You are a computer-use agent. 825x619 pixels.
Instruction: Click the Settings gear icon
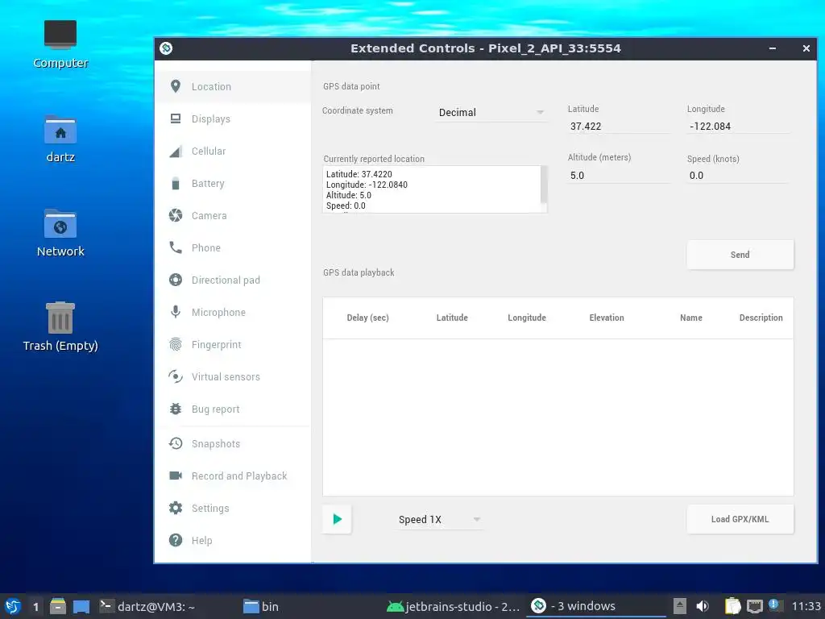click(176, 508)
